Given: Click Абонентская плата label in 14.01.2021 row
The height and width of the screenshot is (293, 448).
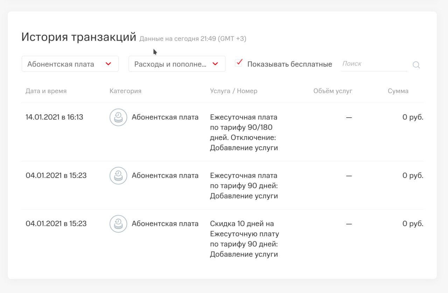Looking at the screenshot, I should pyautogui.click(x=165, y=117).
